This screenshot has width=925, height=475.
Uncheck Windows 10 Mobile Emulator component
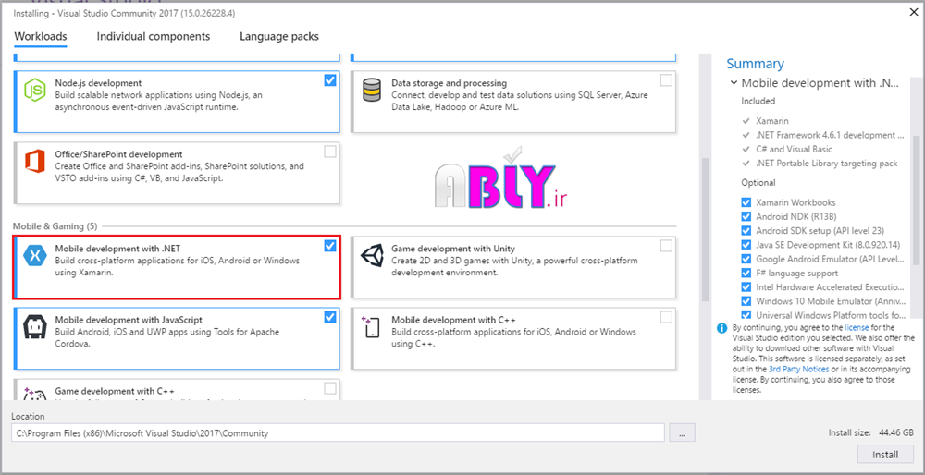tap(746, 301)
